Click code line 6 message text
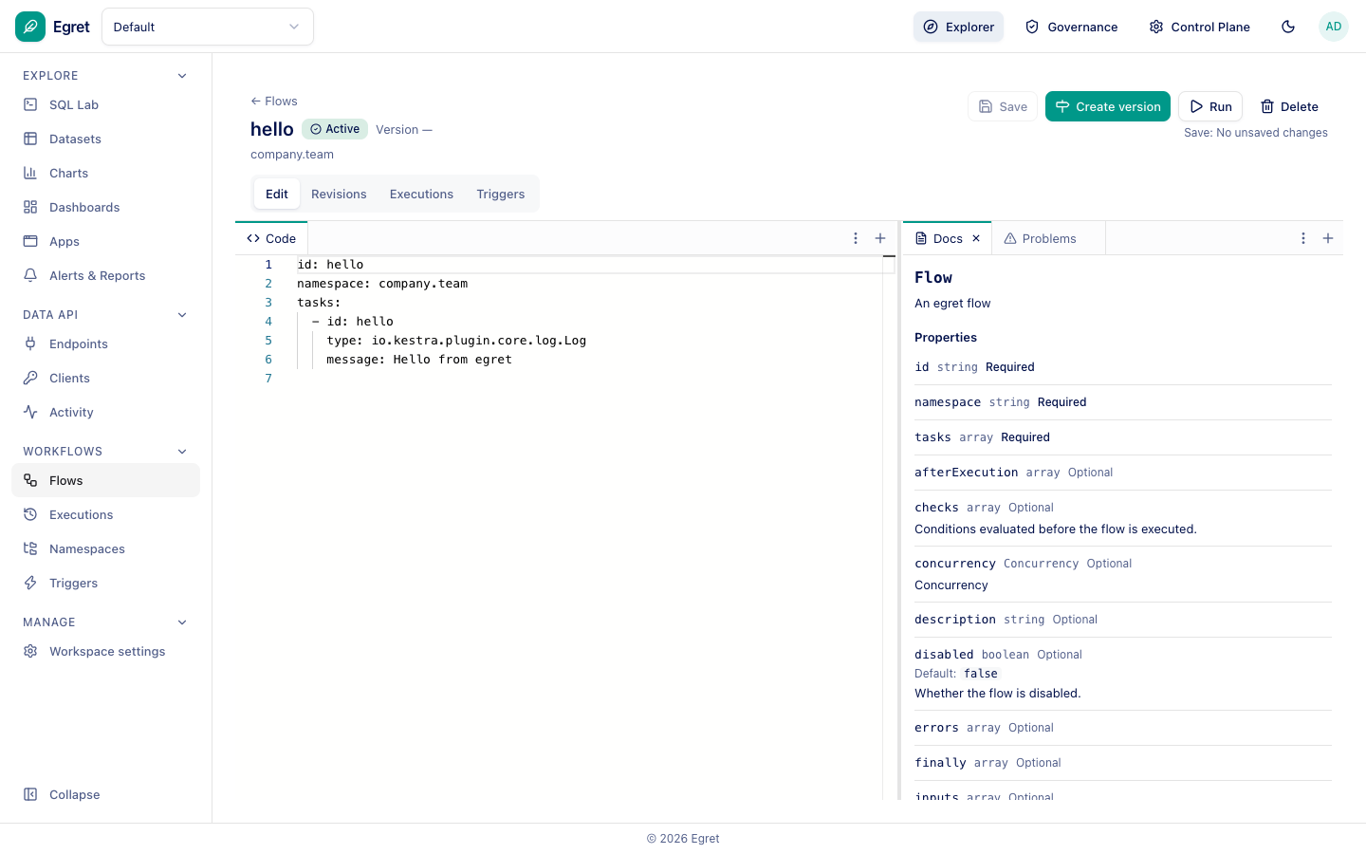The image size is (1366, 854). (x=419, y=360)
